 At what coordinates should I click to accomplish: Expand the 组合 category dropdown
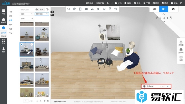[x=27, y=14]
